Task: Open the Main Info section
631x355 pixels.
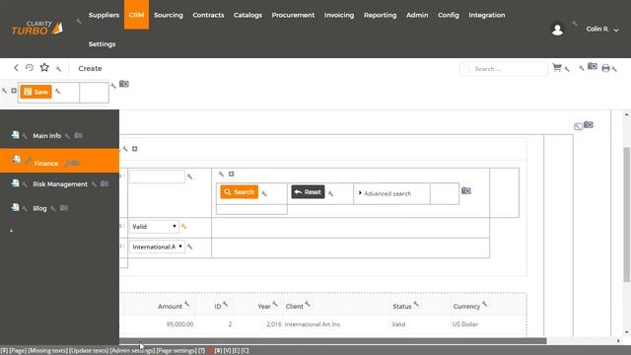Action: [x=47, y=136]
